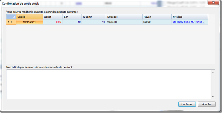Select the 8,00 purchase price cell

[x=53, y=22]
